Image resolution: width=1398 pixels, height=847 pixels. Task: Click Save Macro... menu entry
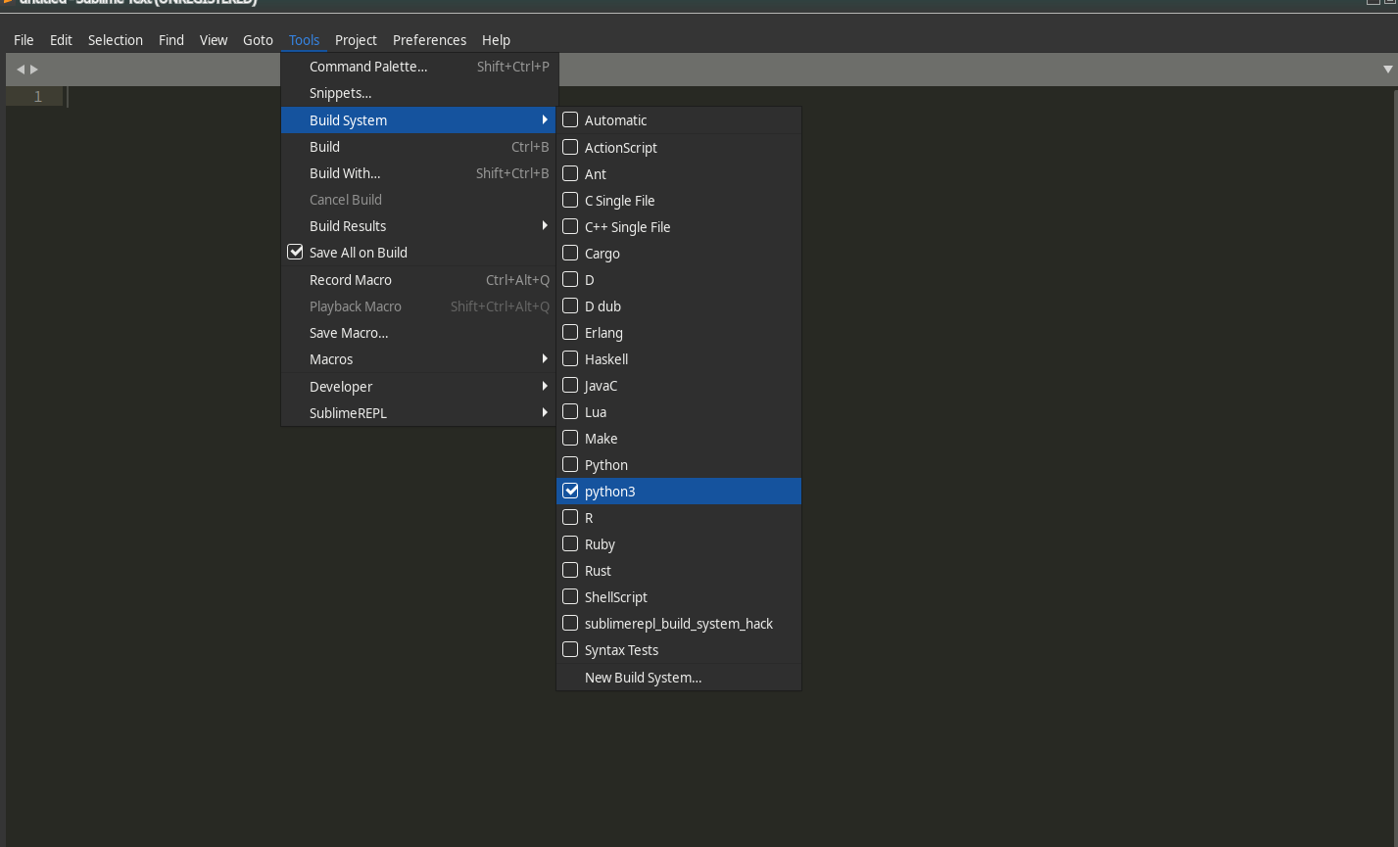click(419, 332)
